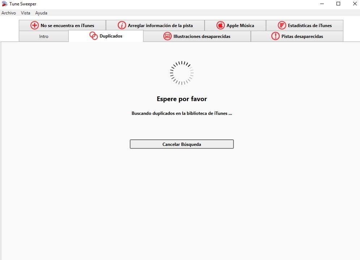
Task: Minimize the Tune Sweeper window
Action: [322, 4]
